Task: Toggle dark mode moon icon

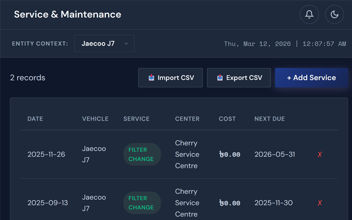Action: 335,14
